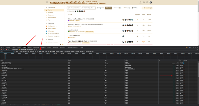Open the network conditions wifi icon
The image size is (199, 106).
click(x=37, y=49)
